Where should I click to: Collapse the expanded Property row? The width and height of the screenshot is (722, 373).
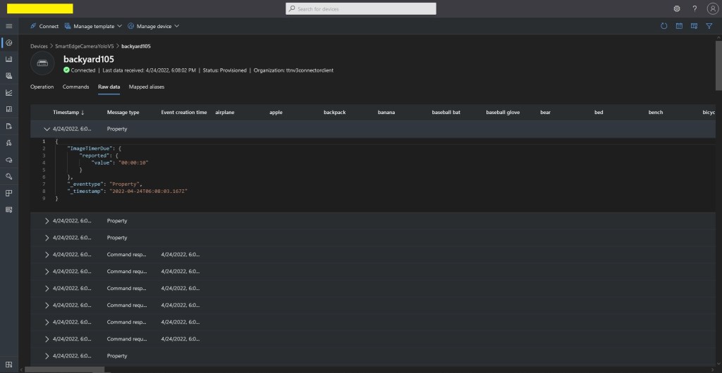47,129
